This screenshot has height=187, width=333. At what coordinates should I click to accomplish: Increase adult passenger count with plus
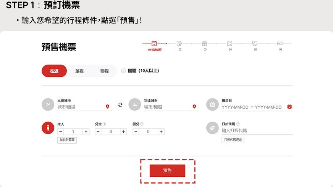point(86,132)
